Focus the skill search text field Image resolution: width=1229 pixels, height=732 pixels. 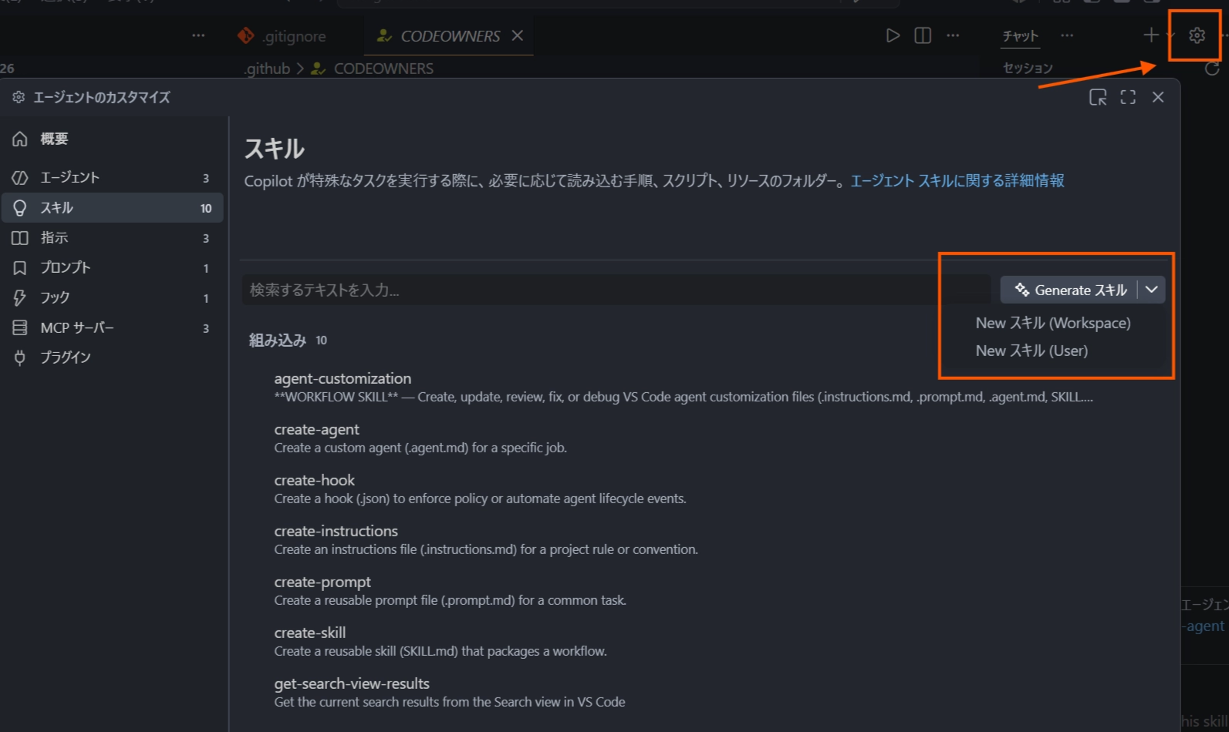pos(616,290)
